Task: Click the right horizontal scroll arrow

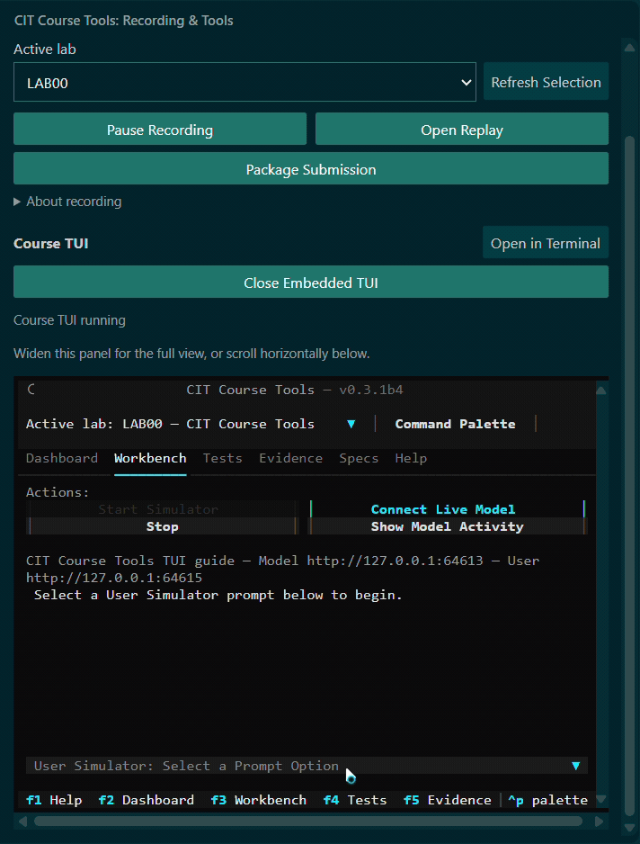Action: (x=600, y=822)
